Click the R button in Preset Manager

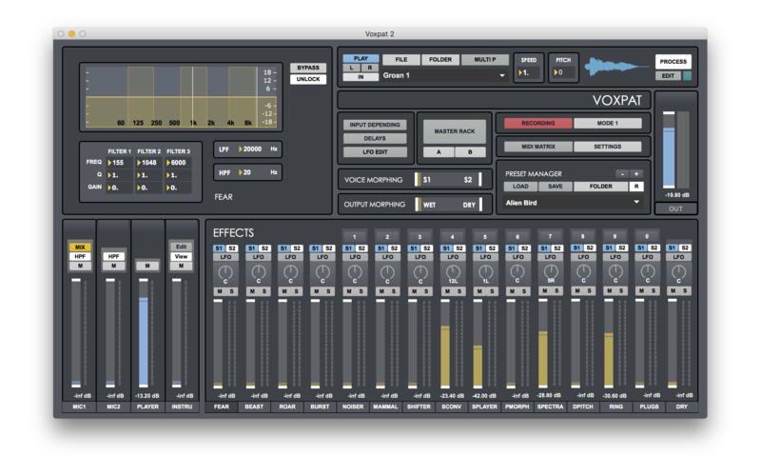point(637,187)
